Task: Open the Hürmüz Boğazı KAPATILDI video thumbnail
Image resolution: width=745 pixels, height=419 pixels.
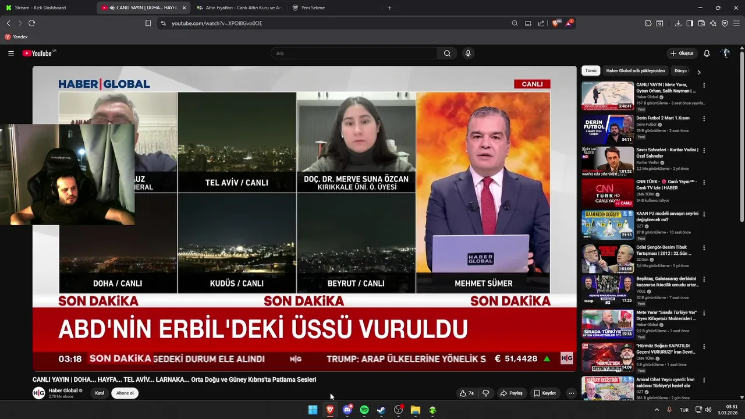Action: pos(608,357)
